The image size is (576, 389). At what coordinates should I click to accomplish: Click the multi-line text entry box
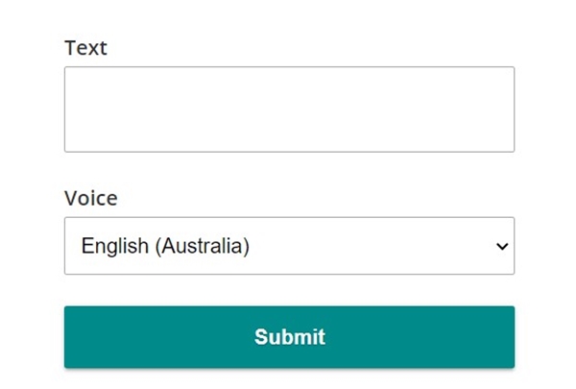tap(290, 109)
